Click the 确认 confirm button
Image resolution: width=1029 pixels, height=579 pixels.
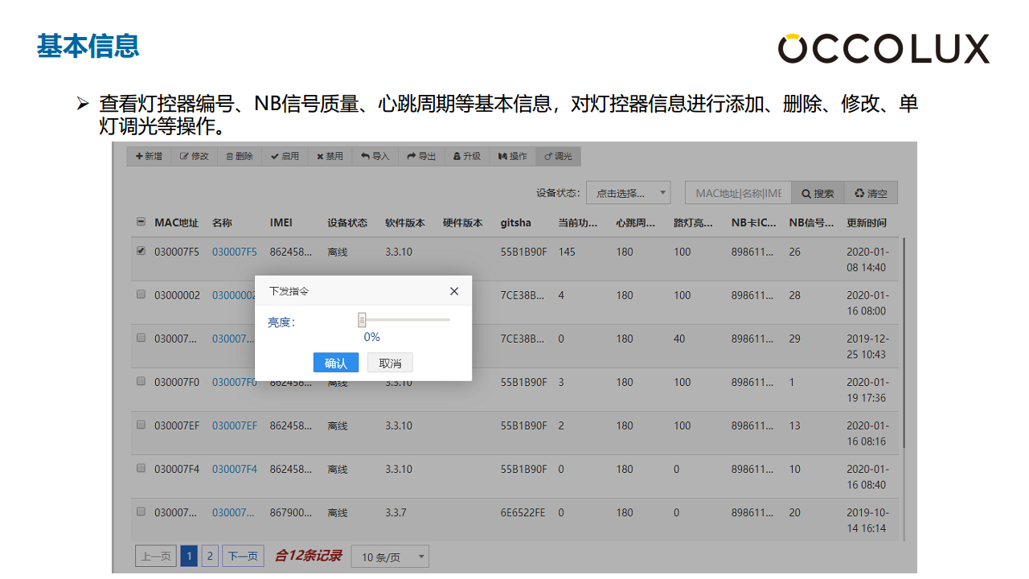click(336, 363)
